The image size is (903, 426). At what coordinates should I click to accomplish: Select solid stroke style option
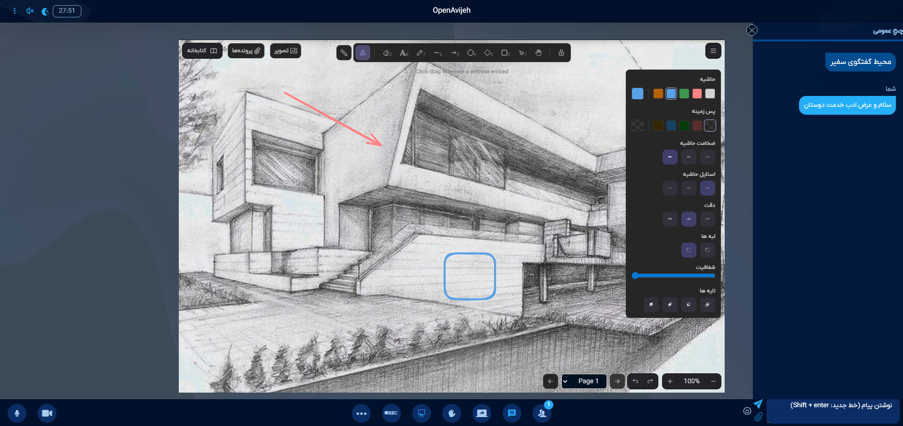pos(708,188)
